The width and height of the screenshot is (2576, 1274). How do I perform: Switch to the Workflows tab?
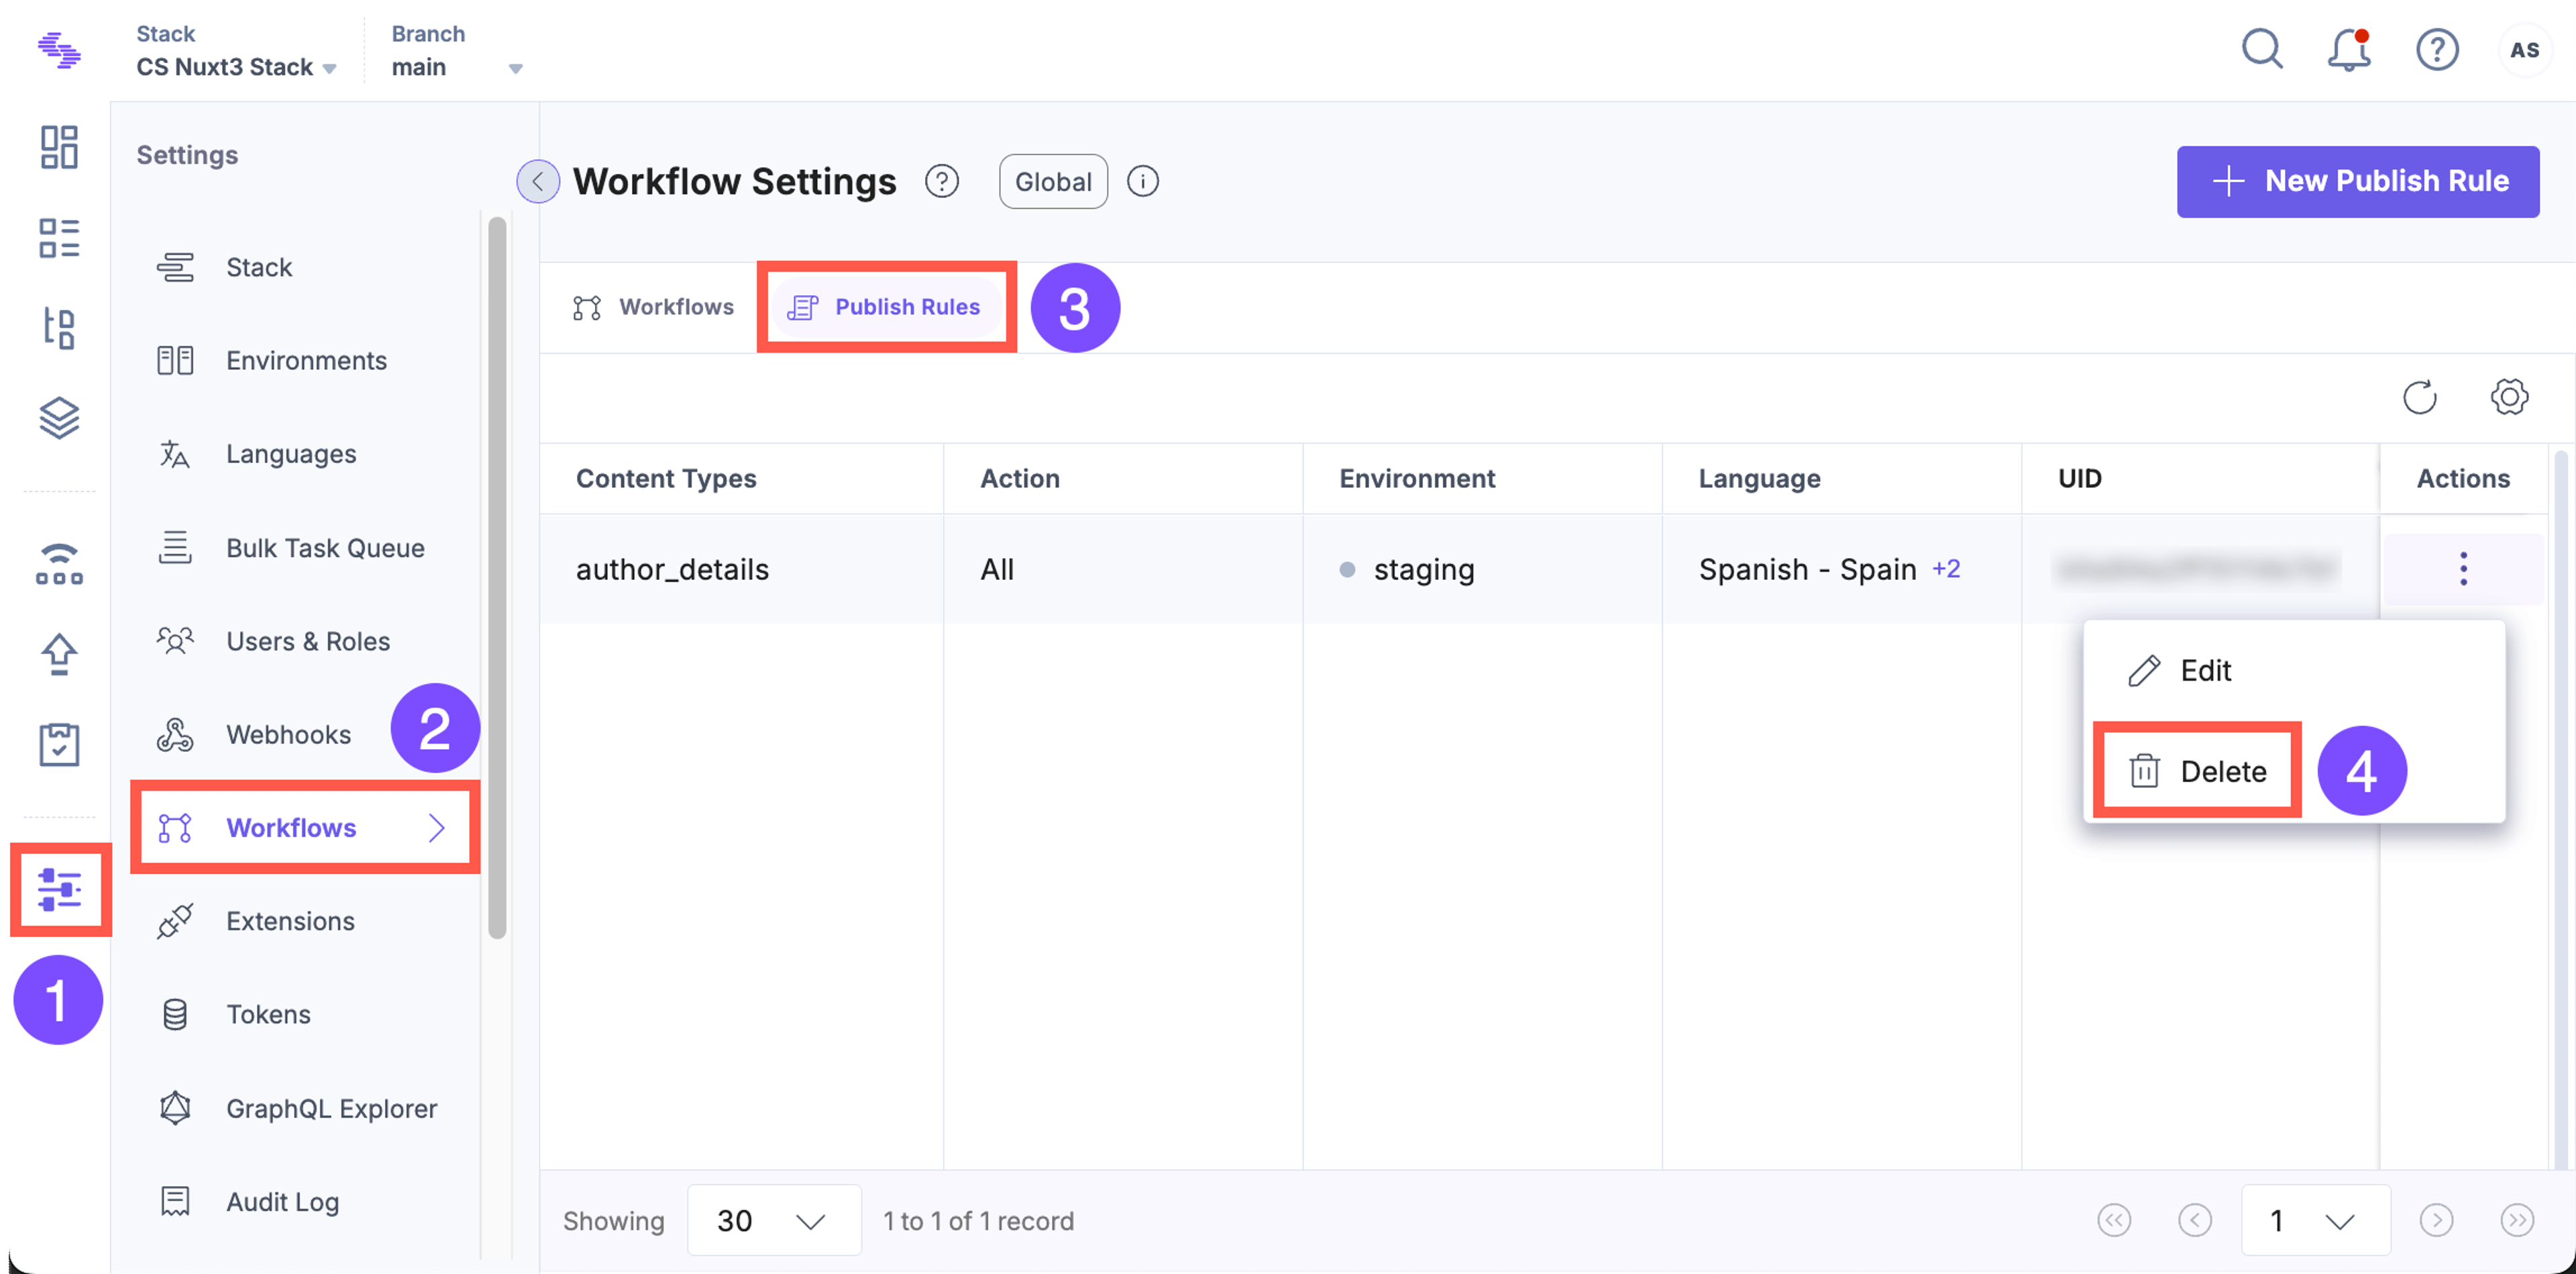tap(653, 307)
